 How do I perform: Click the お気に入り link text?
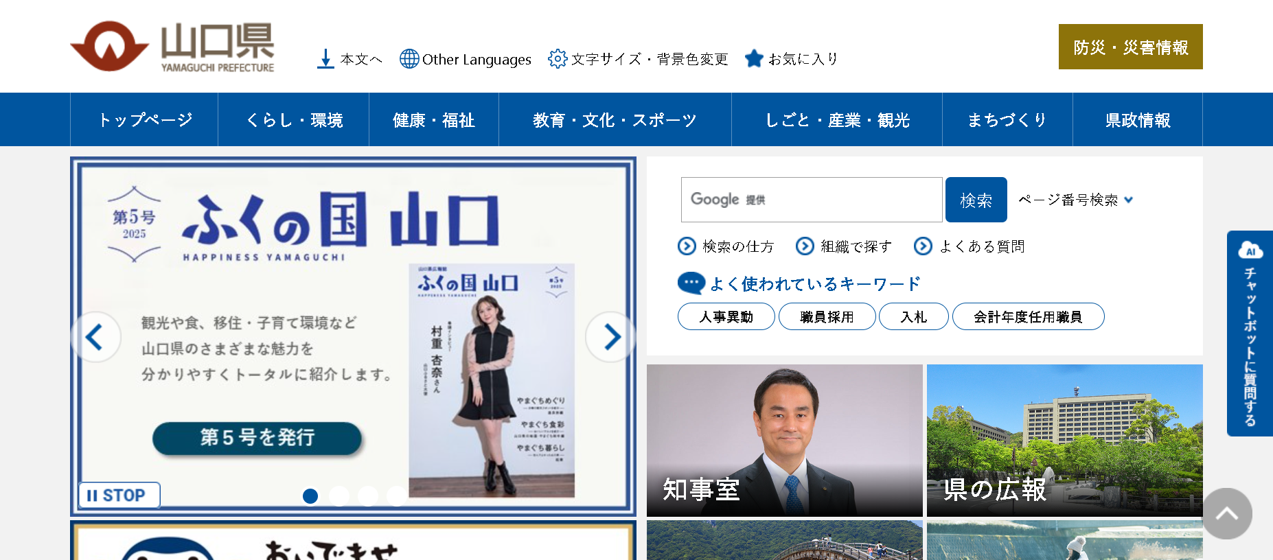point(803,59)
